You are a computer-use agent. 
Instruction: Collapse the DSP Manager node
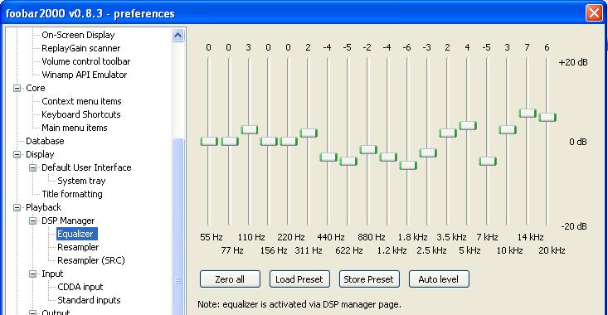click(33, 220)
